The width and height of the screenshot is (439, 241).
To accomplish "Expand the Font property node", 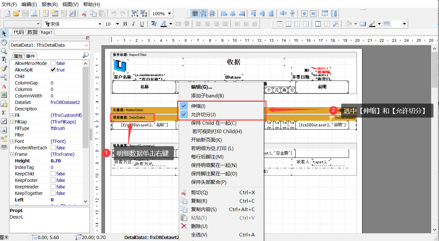I will click(12, 141).
